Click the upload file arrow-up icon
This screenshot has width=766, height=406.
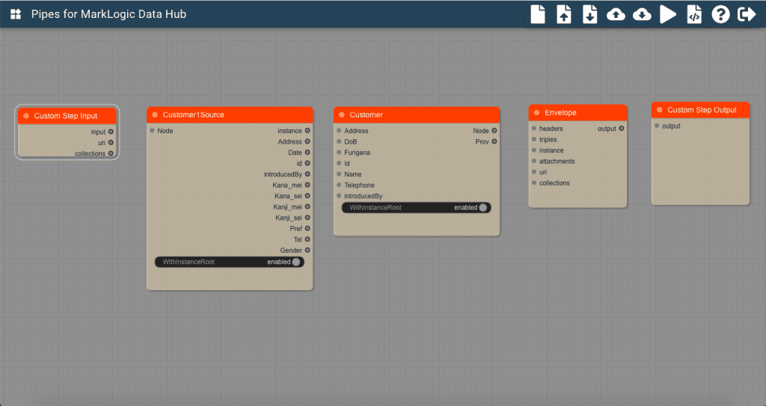point(564,14)
